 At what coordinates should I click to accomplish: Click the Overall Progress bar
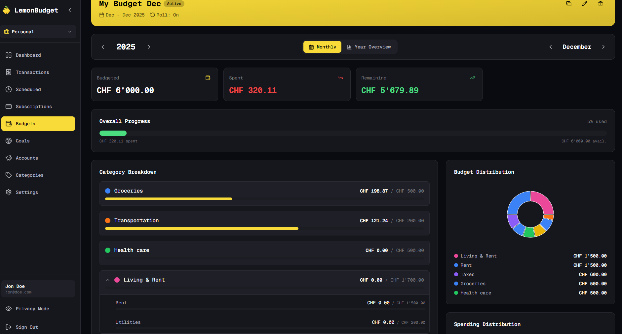pyautogui.click(x=353, y=133)
